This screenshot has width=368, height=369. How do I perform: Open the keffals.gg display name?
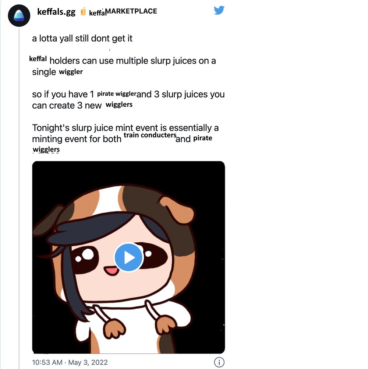(56, 11)
